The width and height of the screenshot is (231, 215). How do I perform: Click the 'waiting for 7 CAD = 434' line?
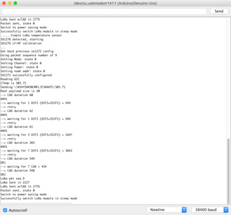tap(24, 166)
